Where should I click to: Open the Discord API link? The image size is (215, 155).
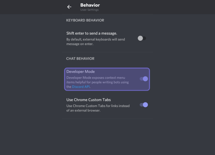(81, 87)
